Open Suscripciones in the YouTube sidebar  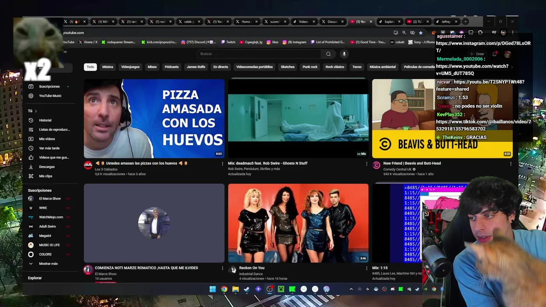[48, 87]
